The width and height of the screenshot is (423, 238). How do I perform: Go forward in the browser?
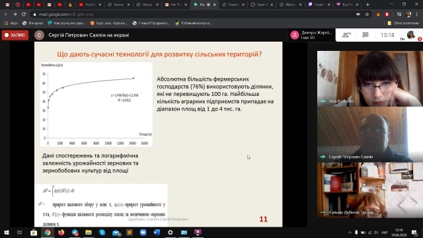point(15,14)
